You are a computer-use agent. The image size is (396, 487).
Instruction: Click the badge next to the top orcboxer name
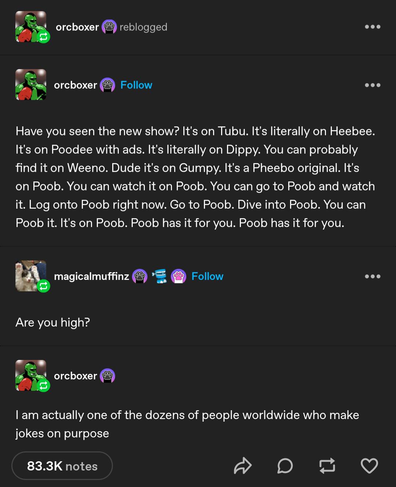109,27
